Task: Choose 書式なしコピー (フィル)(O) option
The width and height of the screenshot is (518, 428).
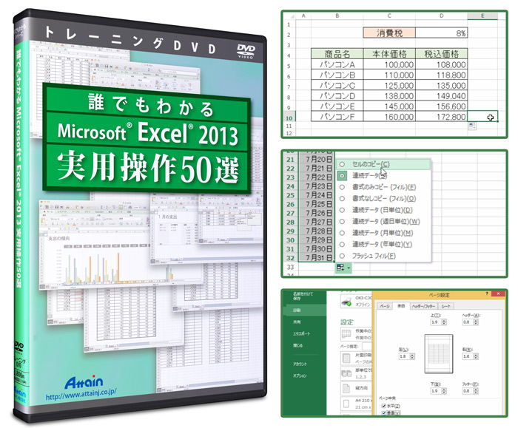Action: click(384, 198)
